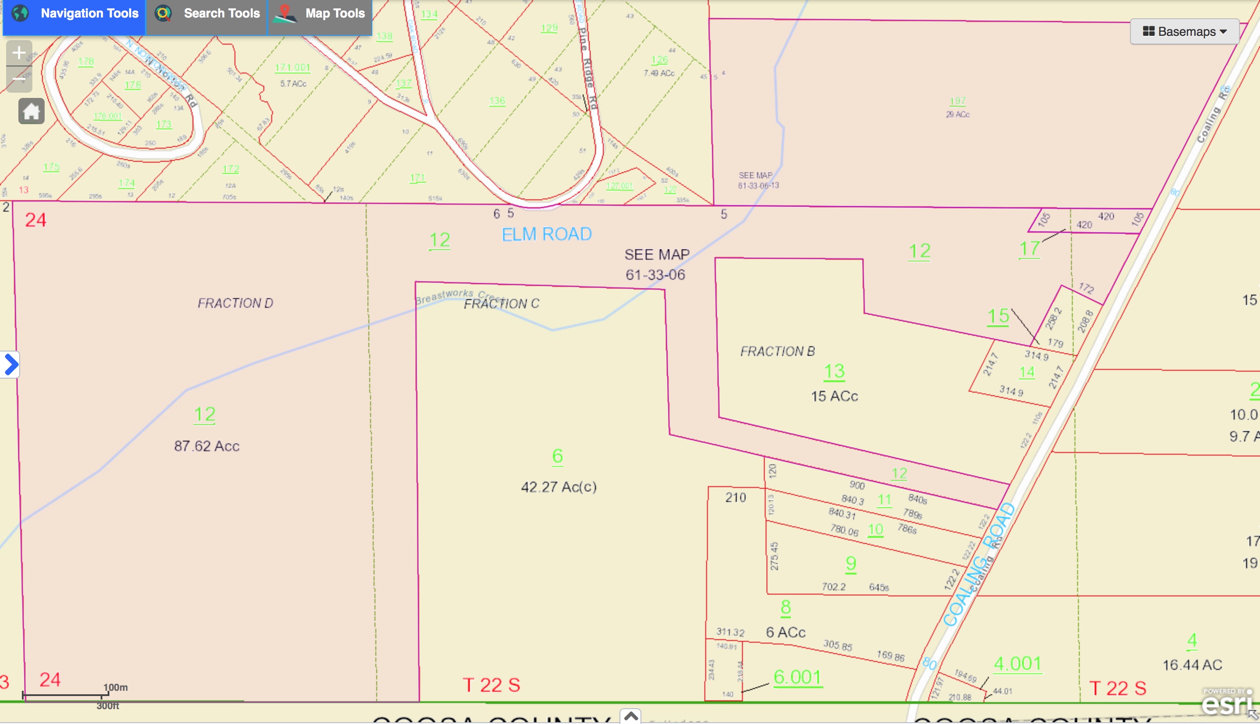
Task: Expand the bottom panel up arrow
Action: point(630,716)
